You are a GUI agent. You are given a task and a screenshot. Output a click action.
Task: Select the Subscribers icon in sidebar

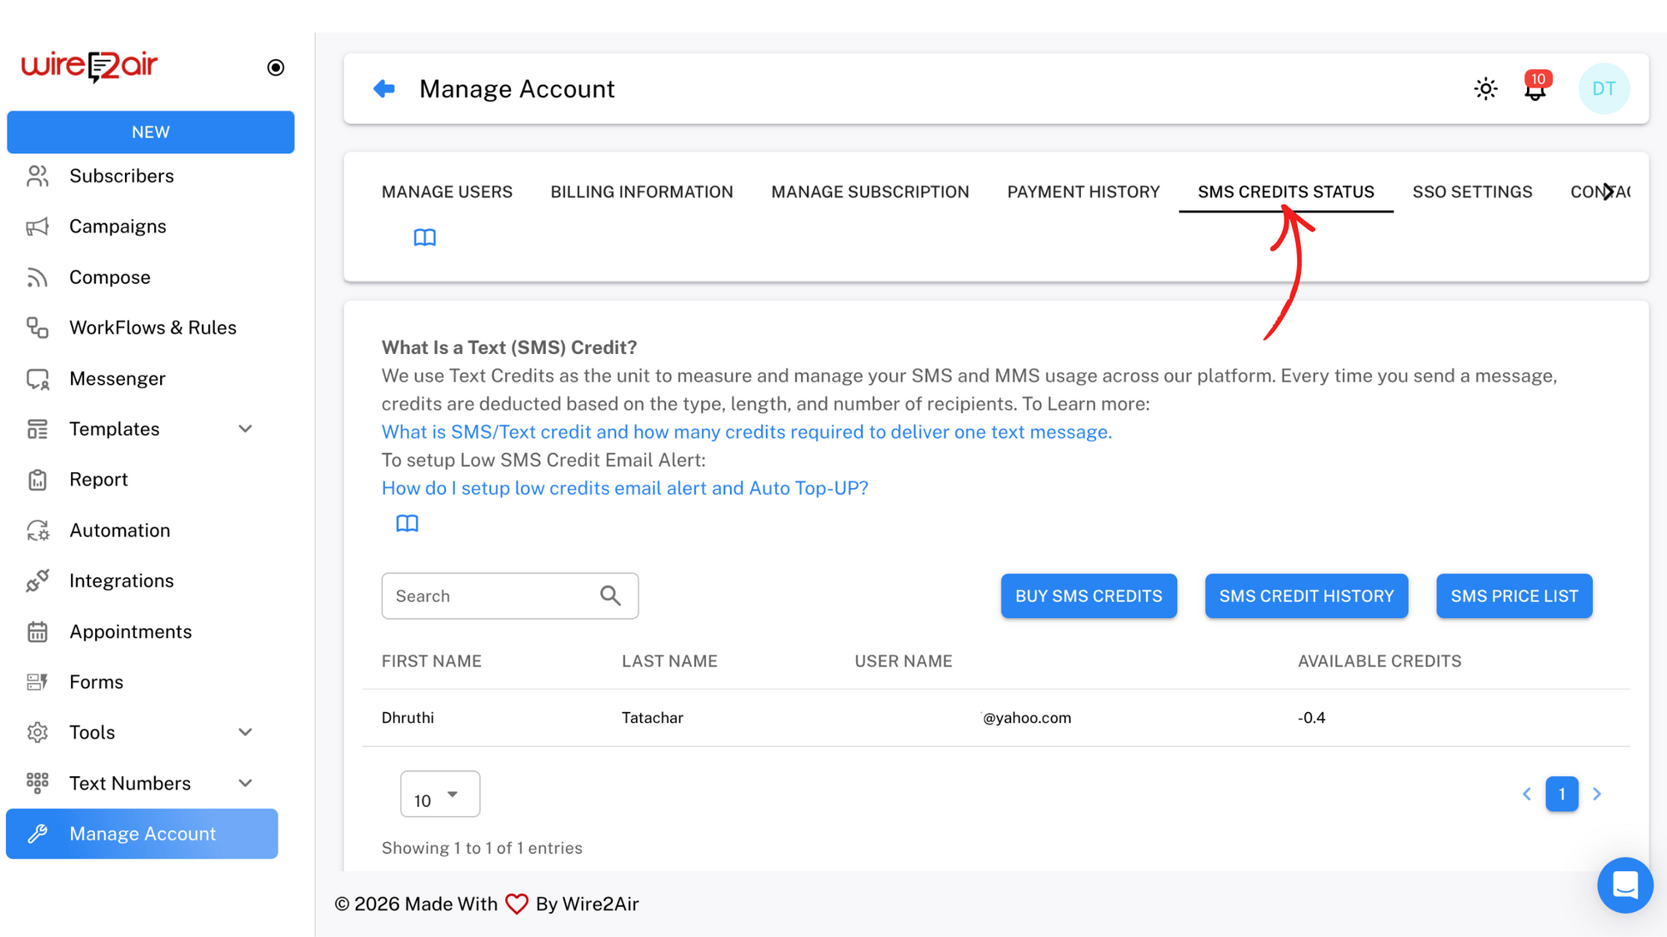coord(37,176)
